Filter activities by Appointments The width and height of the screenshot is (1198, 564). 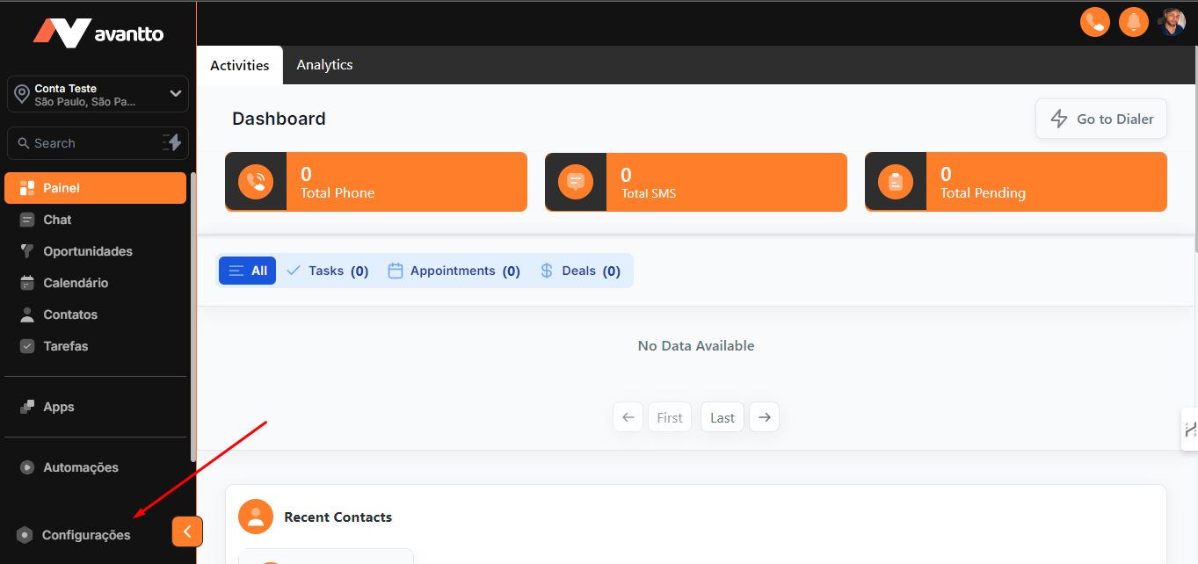[454, 271]
